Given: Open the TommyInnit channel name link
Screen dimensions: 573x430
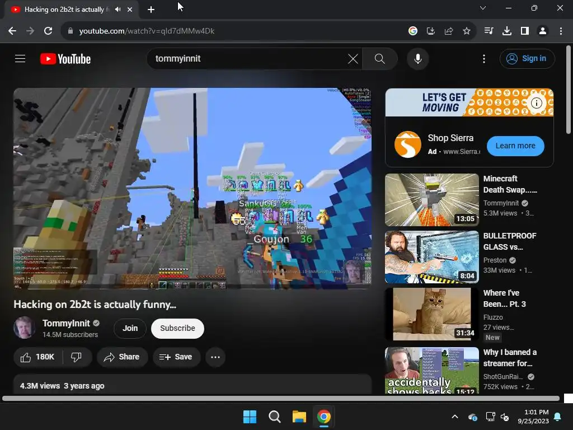Looking at the screenshot, I should click(66, 323).
